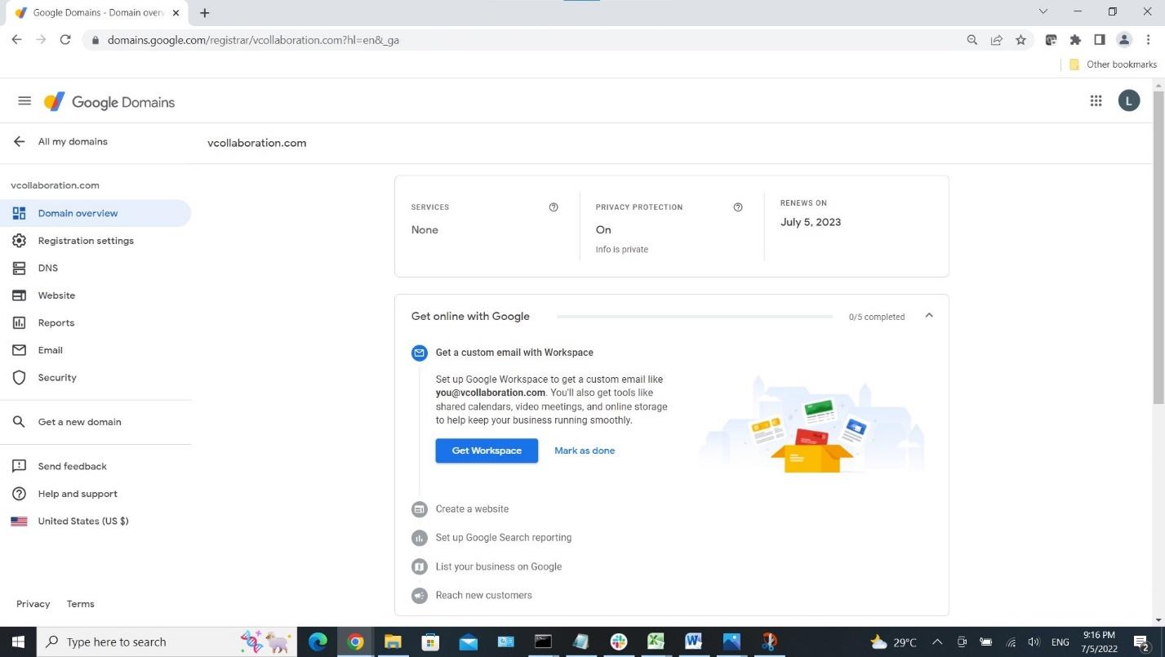Screen dimensions: 1165x657
Task: Open the Google apps grid
Action: 1096,101
